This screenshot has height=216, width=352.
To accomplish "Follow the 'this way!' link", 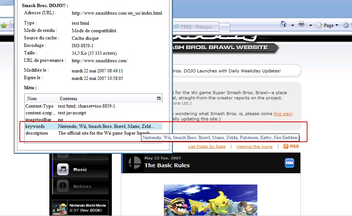I will pyautogui.click(x=283, y=114).
